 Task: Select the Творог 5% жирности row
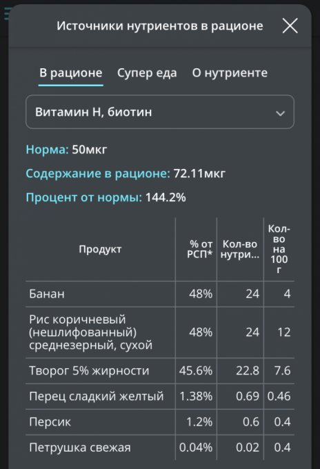[x=160, y=370]
